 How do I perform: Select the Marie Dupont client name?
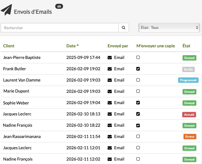click(16, 91)
